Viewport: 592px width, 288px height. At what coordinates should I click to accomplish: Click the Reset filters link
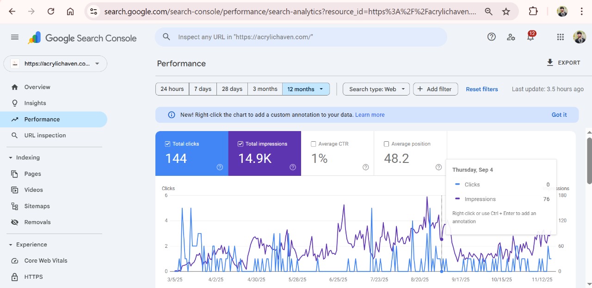click(481, 89)
